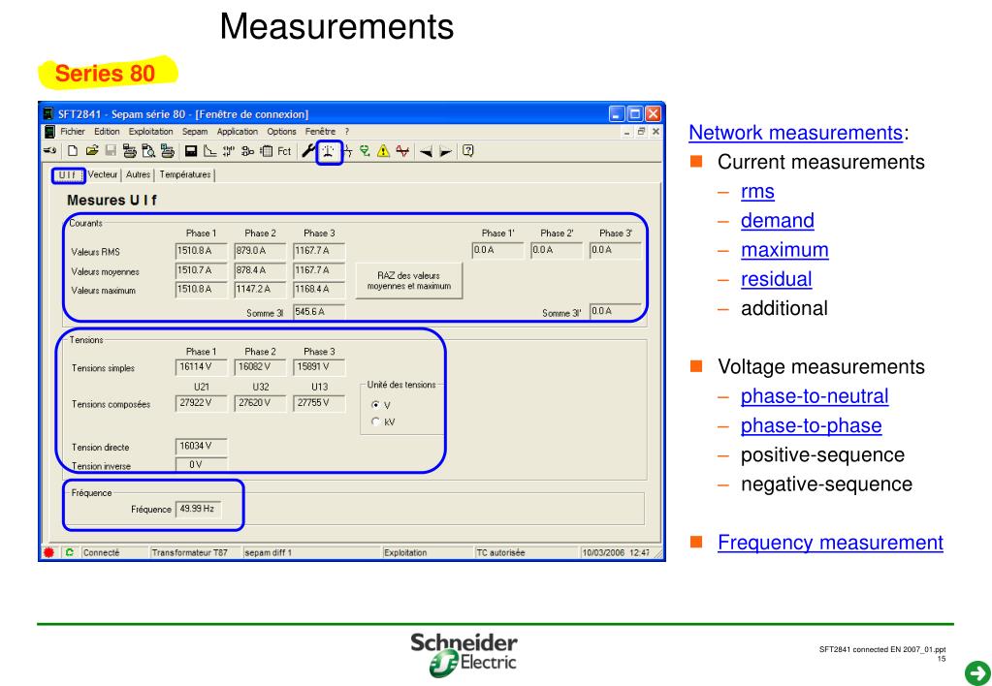
Task: Click Phase 3 simple voltage 15891 V
Action: (319, 366)
